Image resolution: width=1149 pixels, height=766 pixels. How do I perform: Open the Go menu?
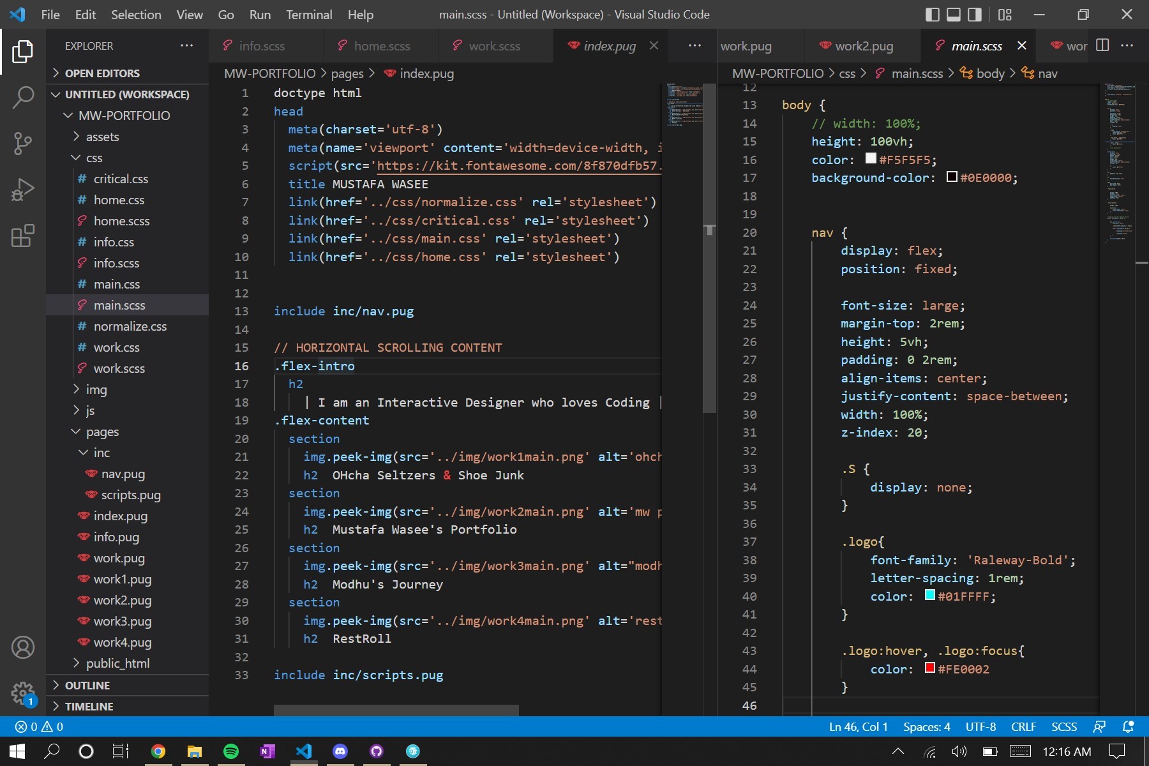pyautogui.click(x=226, y=14)
